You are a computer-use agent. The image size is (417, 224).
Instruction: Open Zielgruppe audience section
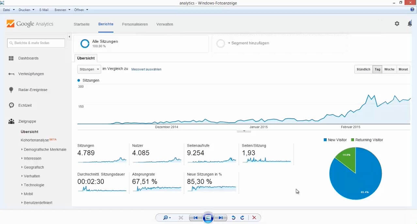pos(27,121)
